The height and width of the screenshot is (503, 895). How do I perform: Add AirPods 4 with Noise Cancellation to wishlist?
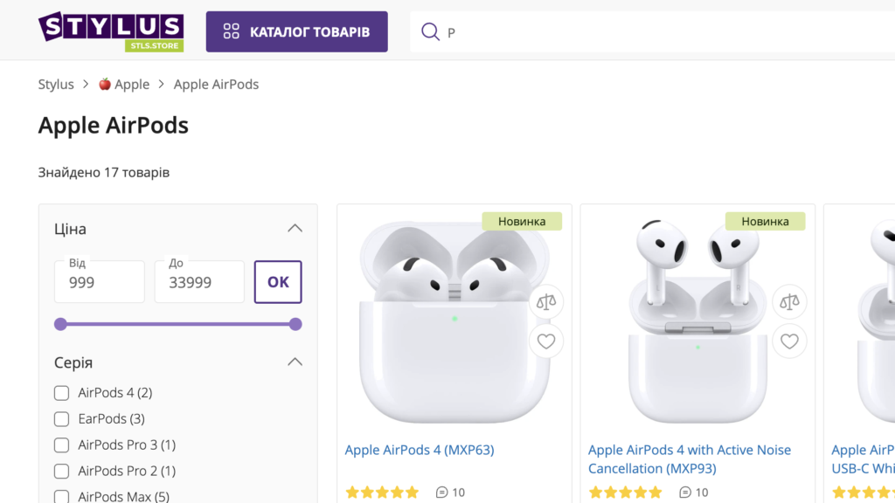(789, 341)
